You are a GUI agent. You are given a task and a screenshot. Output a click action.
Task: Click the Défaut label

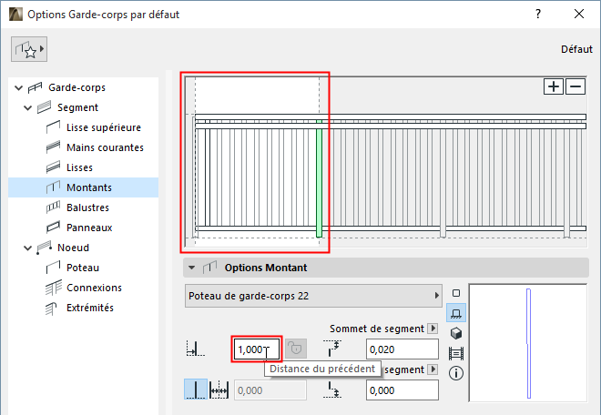tap(576, 49)
